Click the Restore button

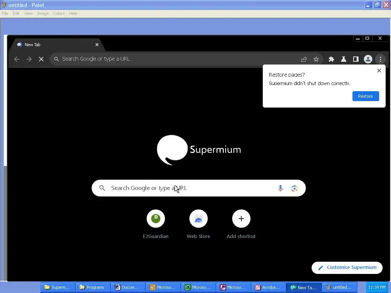(x=365, y=96)
